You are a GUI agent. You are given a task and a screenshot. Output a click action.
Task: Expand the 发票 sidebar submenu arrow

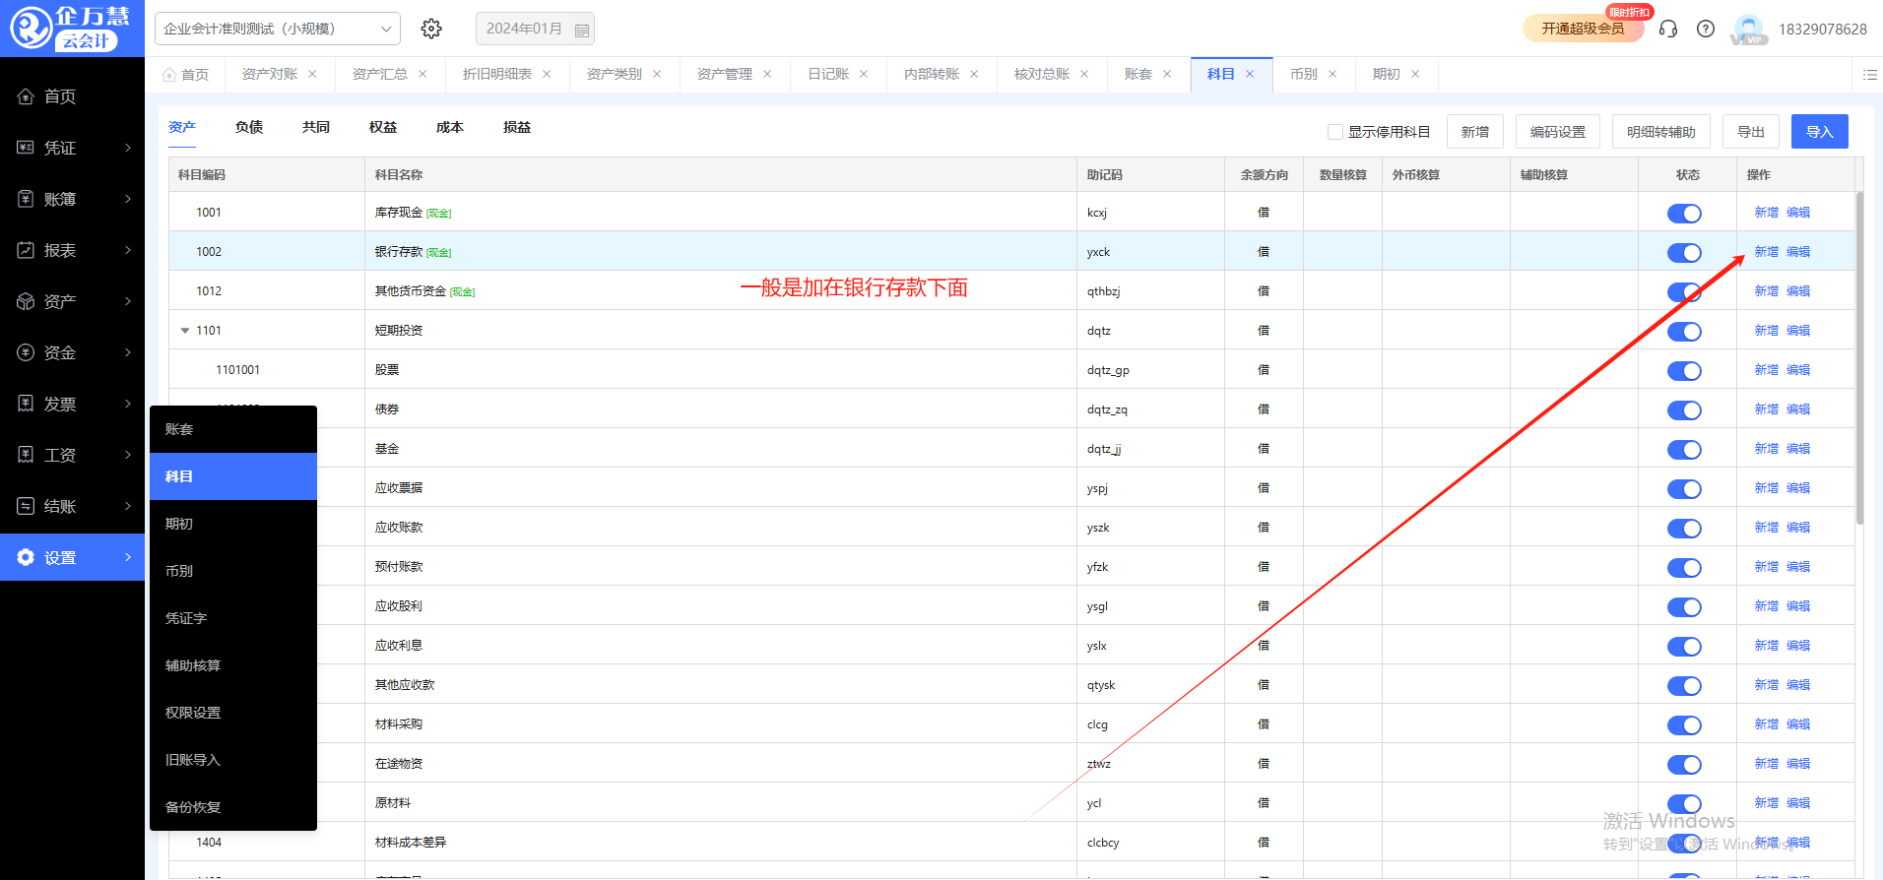tap(128, 404)
